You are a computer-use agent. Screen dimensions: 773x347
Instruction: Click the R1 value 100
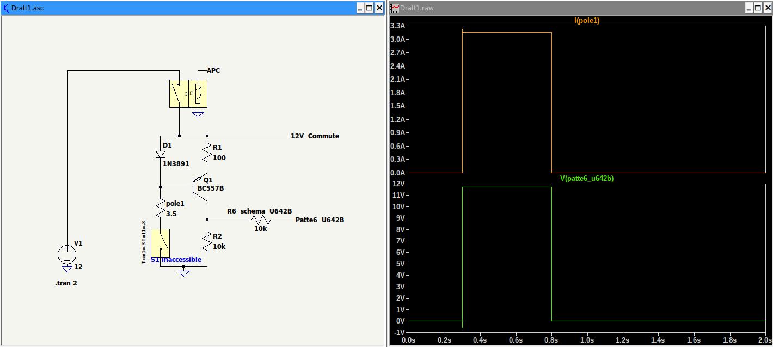click(x=219, y=158)
